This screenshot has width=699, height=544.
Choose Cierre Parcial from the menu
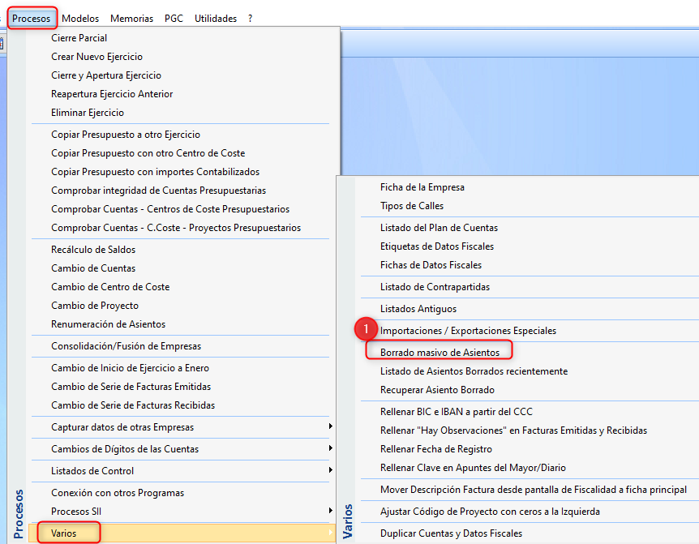[79, 38]
